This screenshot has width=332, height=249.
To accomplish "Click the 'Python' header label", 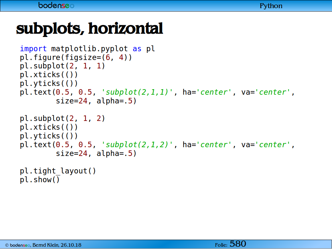I will pos(271,6).
